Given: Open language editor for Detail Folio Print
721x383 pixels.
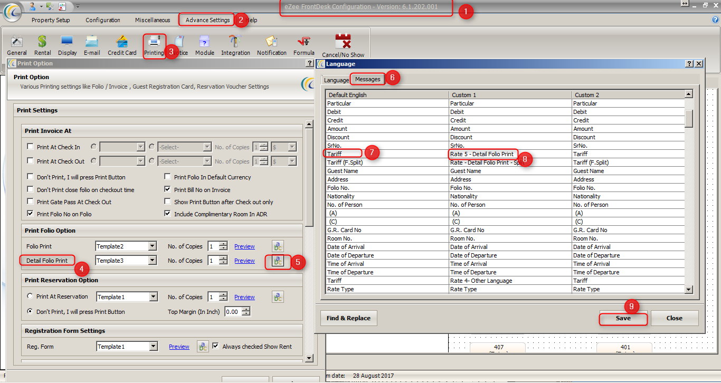Looking at the screenshot, I should coord(278,261).
